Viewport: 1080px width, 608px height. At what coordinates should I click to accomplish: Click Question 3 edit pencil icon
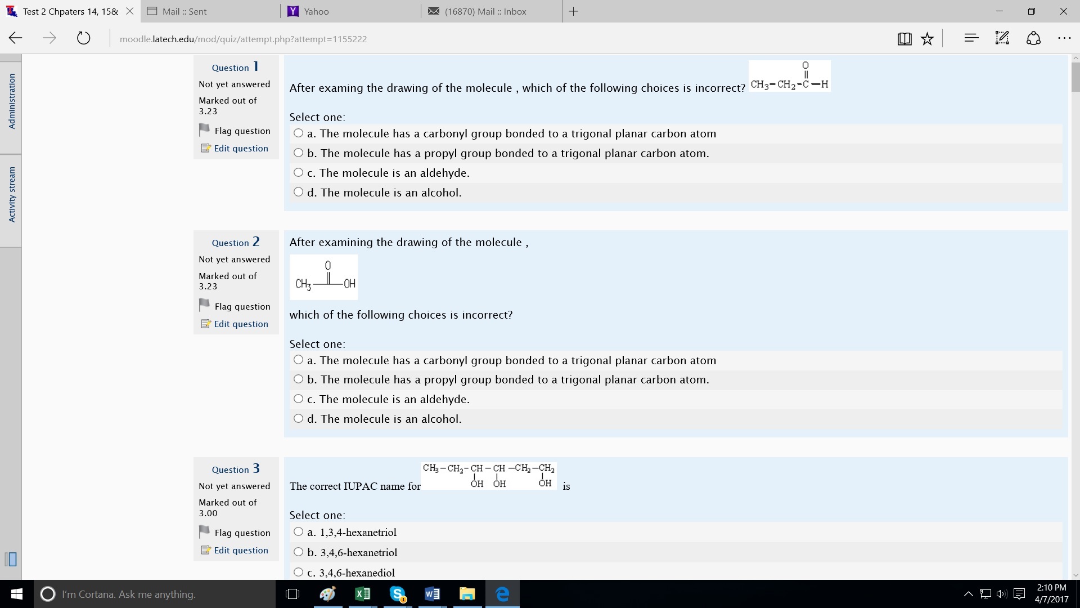coord(206,550)
